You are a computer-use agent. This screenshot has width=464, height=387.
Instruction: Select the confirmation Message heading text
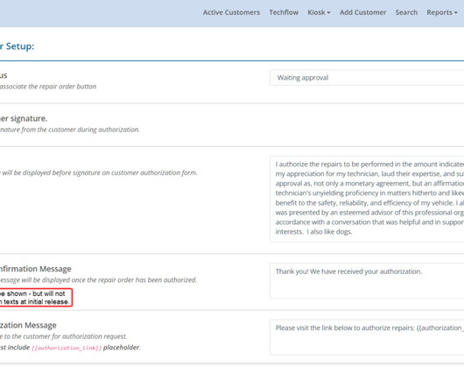(x=35, y=269)
